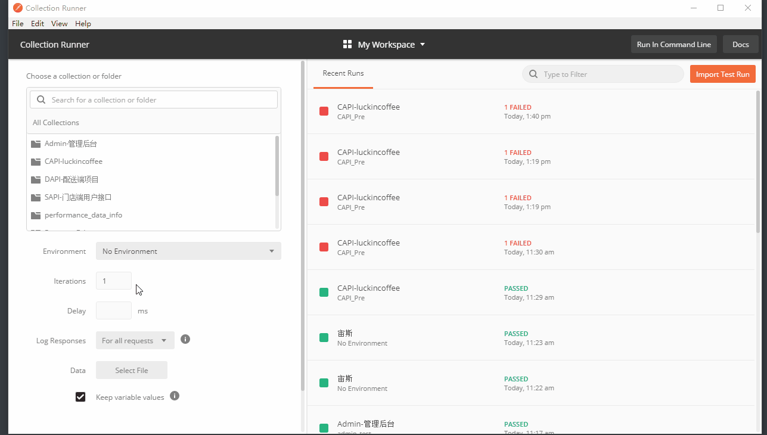Screen dimensions: 767x435
Task: Open the failed run from Today, 1:40 pm
Action: point(531,111)
